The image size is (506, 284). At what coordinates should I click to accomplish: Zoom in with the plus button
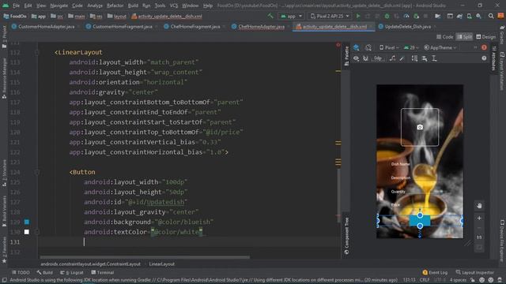[x=479, y=219]
